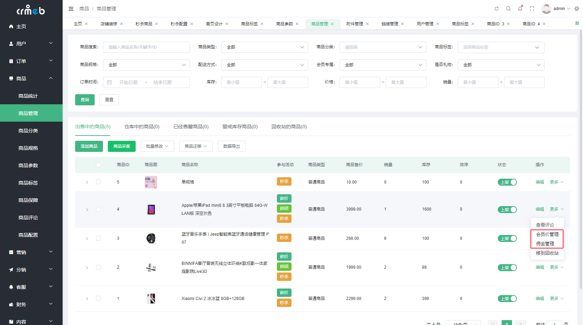Close the 首页设计 tab
Image resolution: width=583 pixels, height=325 pixels.
227,24
